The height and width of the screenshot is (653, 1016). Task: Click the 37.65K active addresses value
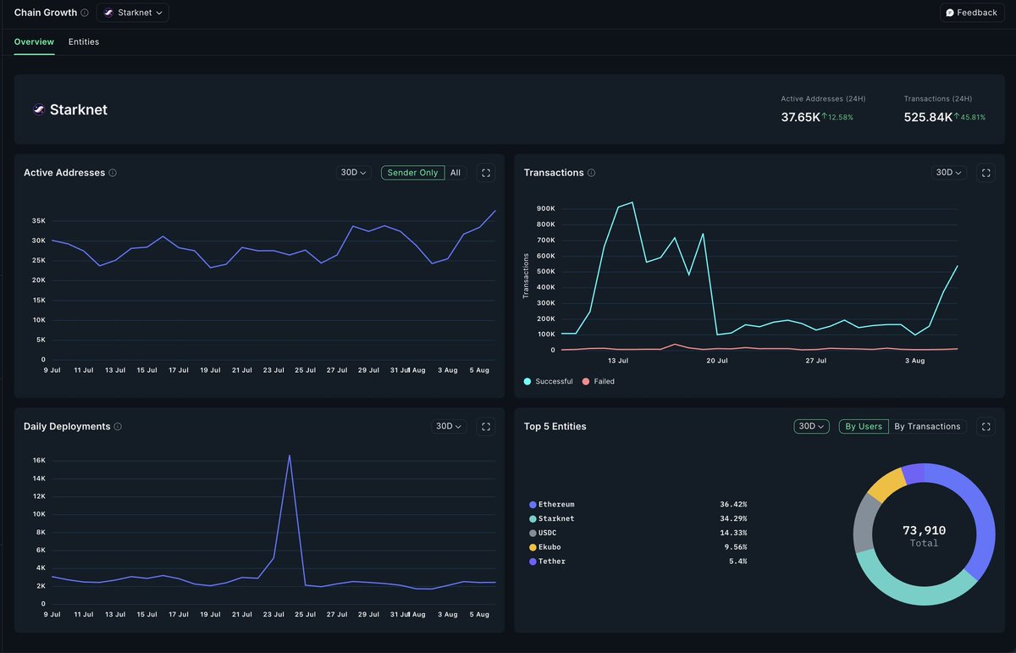[800, 117]
